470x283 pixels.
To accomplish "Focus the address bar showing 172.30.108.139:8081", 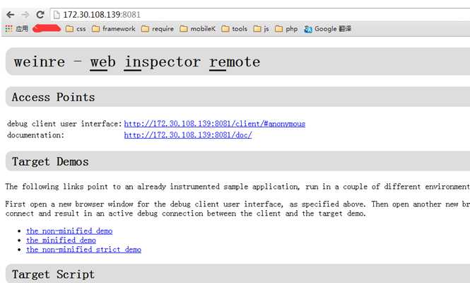I will [260, 15].
